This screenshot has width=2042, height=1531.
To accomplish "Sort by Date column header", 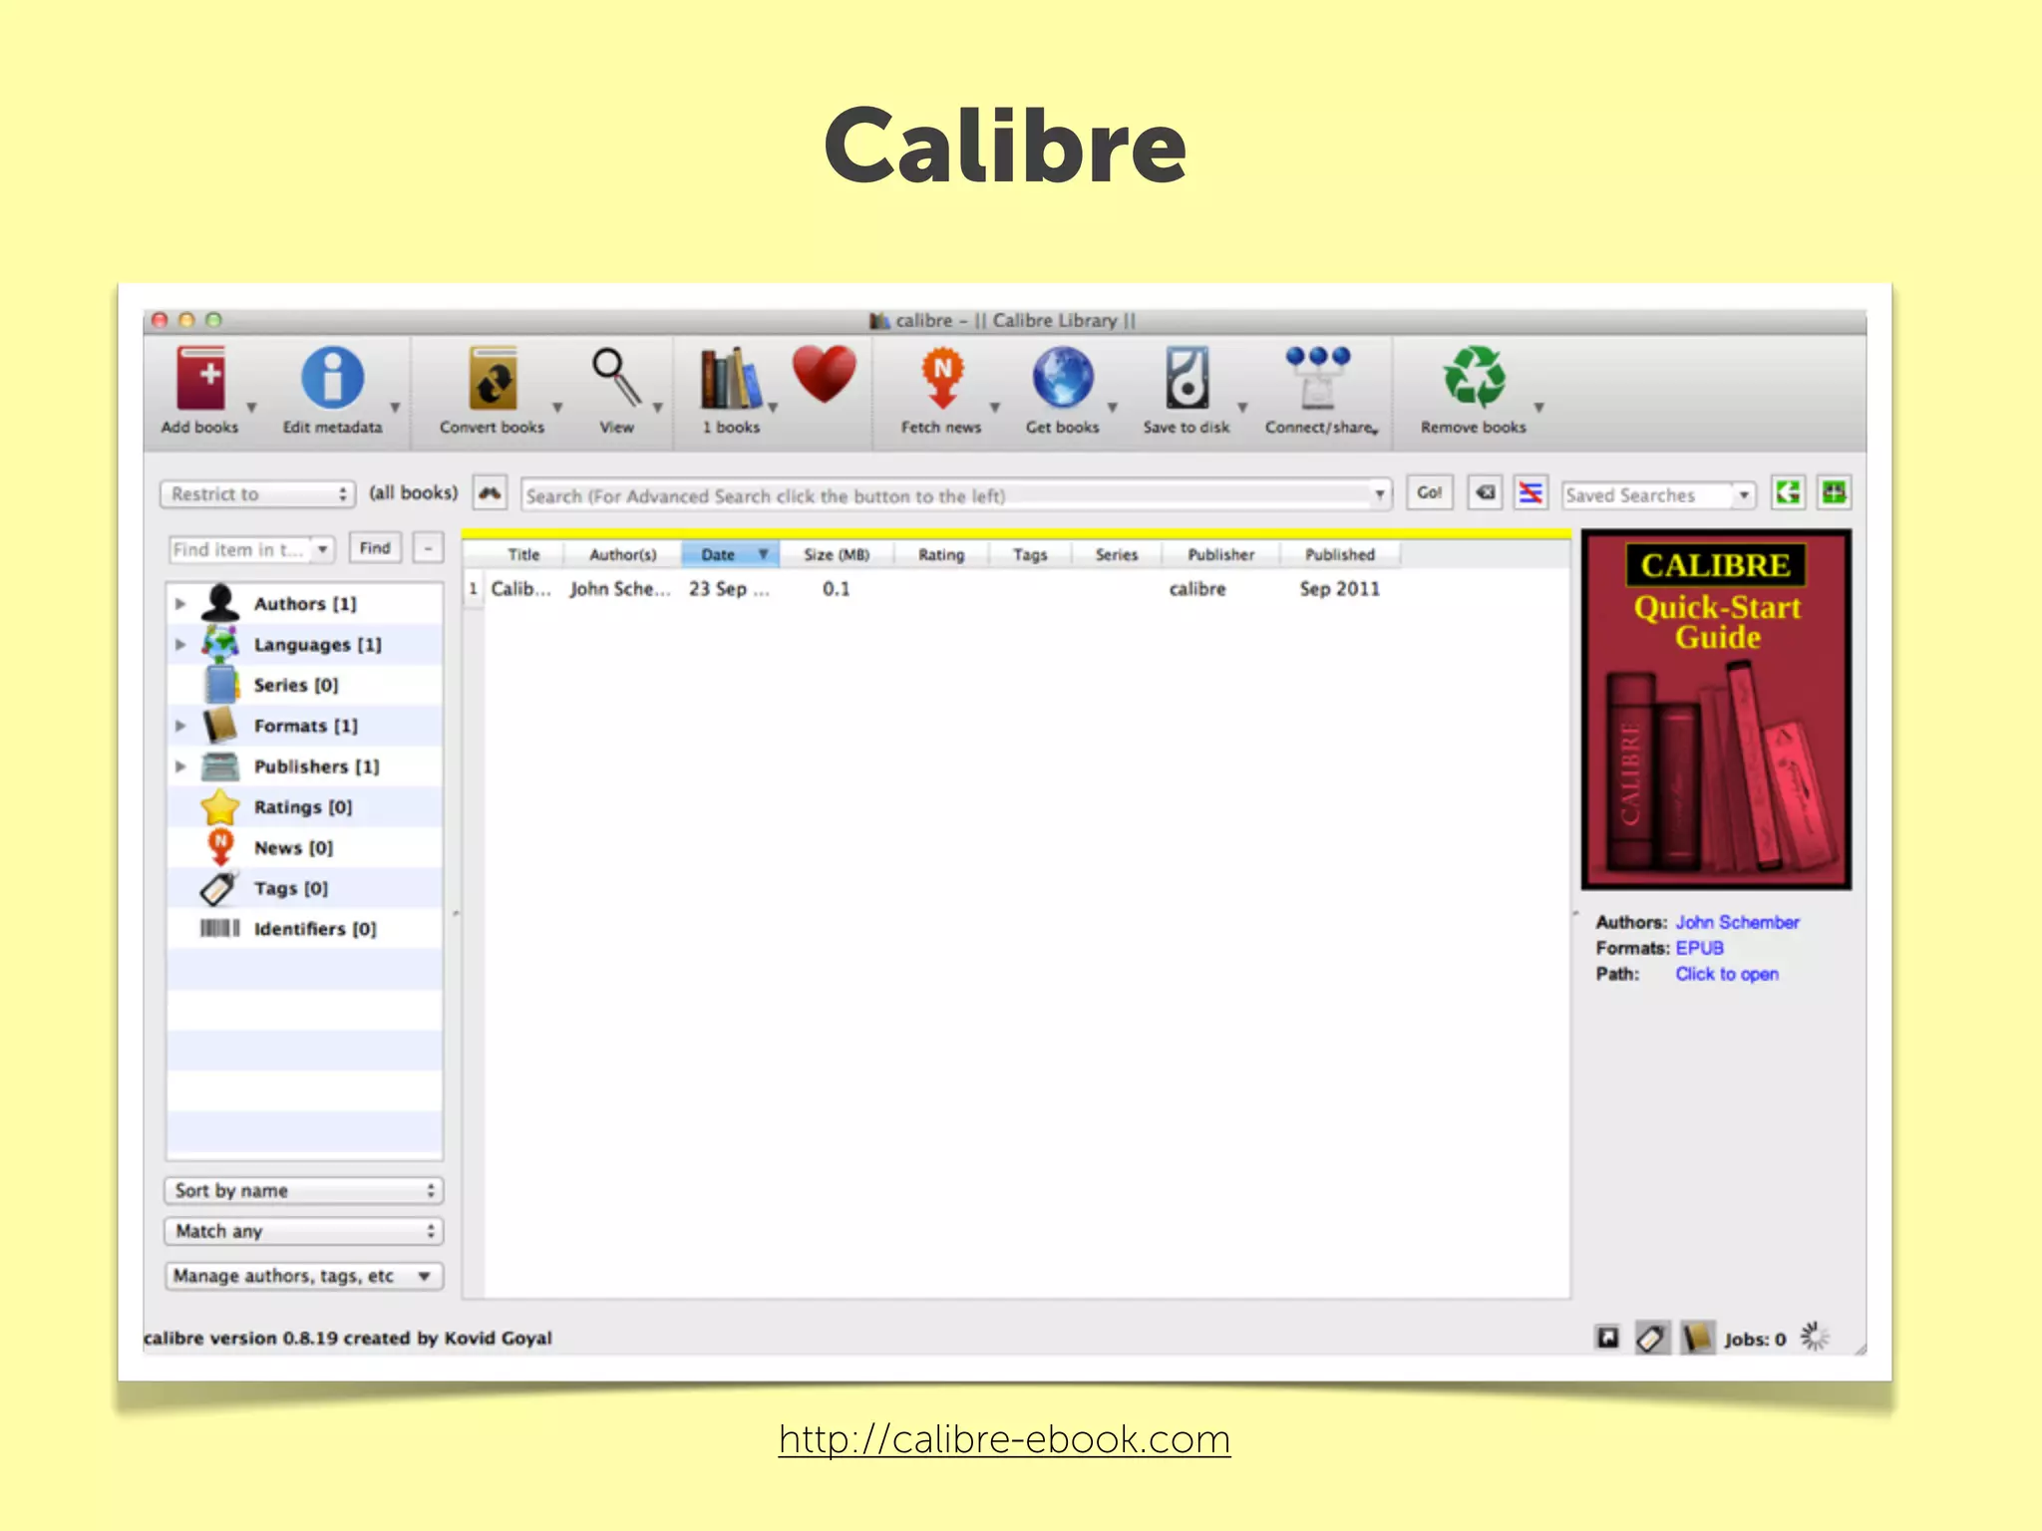I will [730, 555].
